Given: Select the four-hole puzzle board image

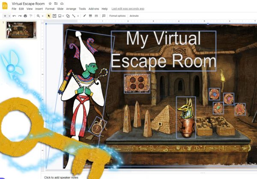Looking at the screenshot, I should [137, 84].
